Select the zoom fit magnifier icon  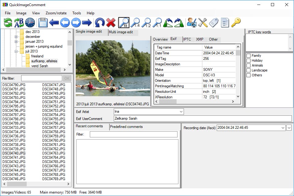124,23
